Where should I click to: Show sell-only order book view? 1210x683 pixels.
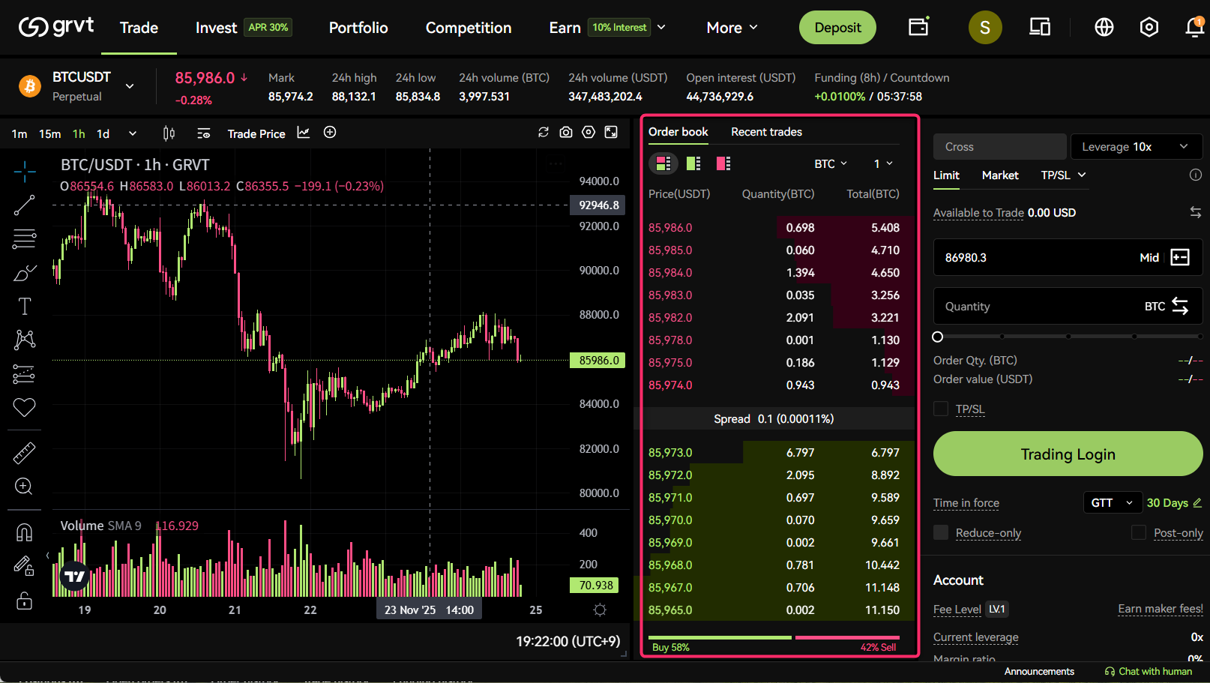pos(723,163)
